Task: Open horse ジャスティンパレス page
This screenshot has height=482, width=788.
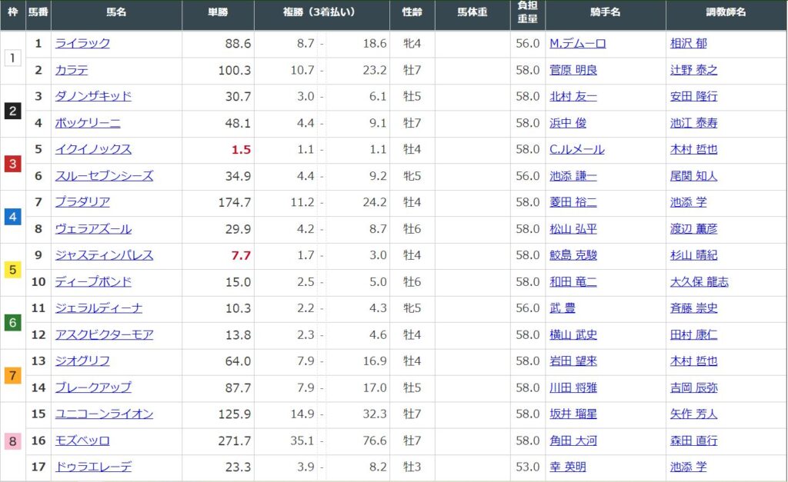Action: coord(104,255)
